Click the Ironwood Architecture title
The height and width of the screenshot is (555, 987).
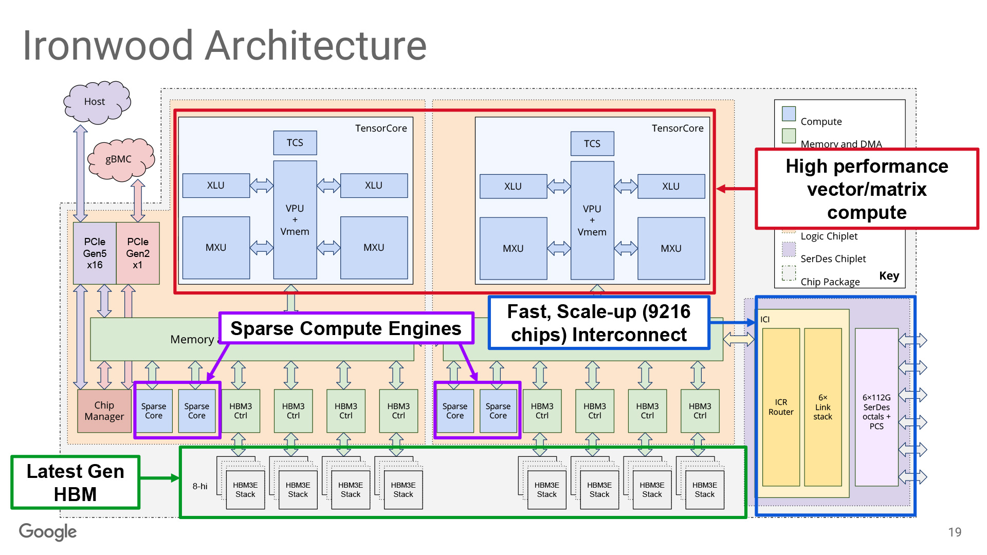(x=225, y=45)
